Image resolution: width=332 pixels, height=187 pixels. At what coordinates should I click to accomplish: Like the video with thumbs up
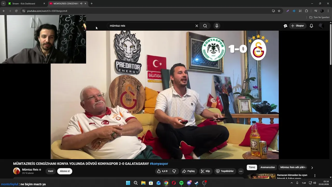point(162,171)
